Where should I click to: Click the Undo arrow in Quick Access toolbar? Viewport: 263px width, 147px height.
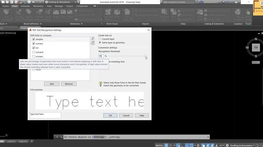coord(34,2)
